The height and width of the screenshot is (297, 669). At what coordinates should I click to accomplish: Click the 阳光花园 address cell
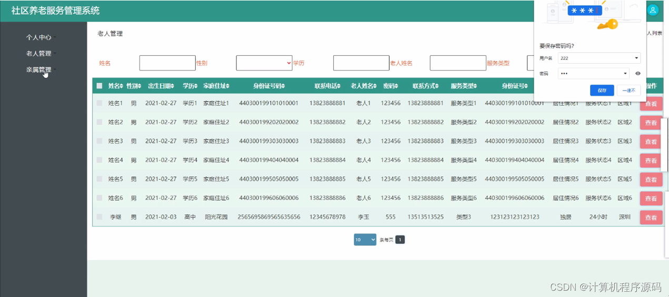[216, 217]
